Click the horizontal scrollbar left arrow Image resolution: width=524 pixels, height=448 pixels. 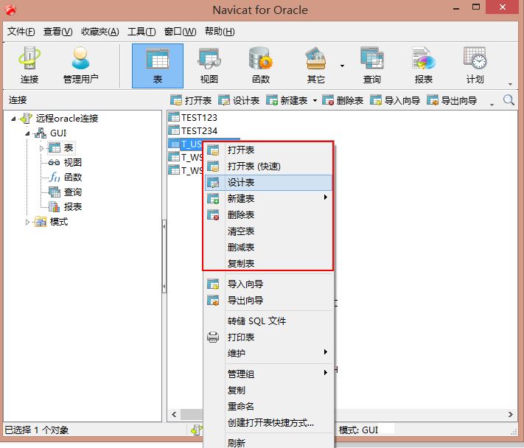click(174, 414)
